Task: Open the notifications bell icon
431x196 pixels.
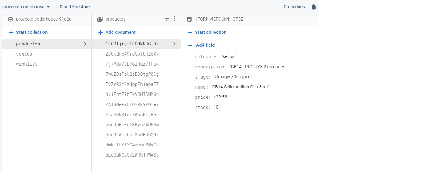Action: [x=313, y=7]
